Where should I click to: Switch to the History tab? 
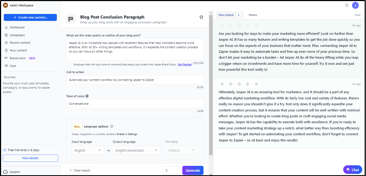click(253, 15)
